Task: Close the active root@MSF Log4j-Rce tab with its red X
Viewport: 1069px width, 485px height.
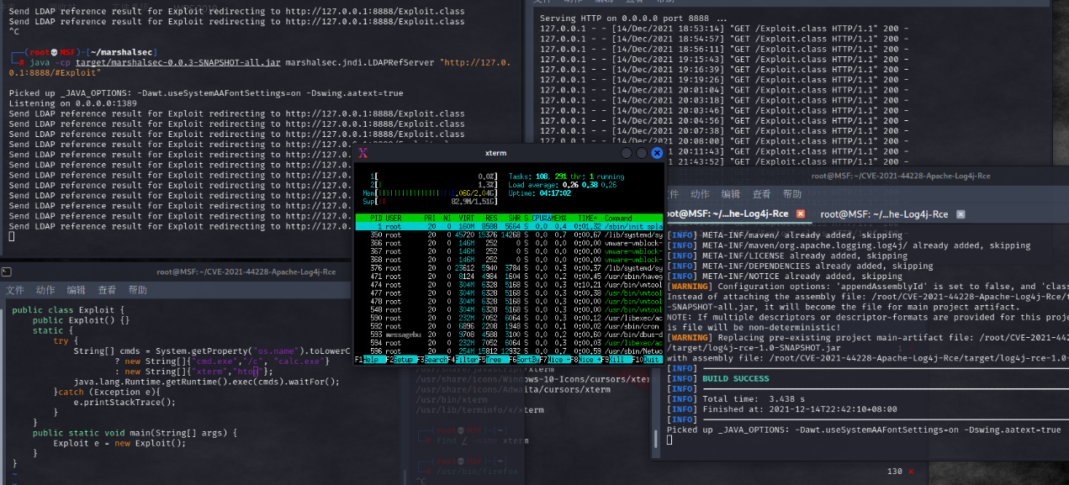Action: coord(801,214)
